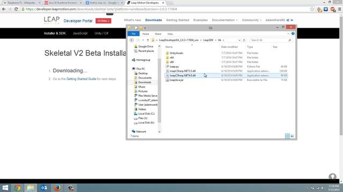Select Downloads in navigation pane
The height and width of the screenshot is (192, 343).
(x=145, y=82)
